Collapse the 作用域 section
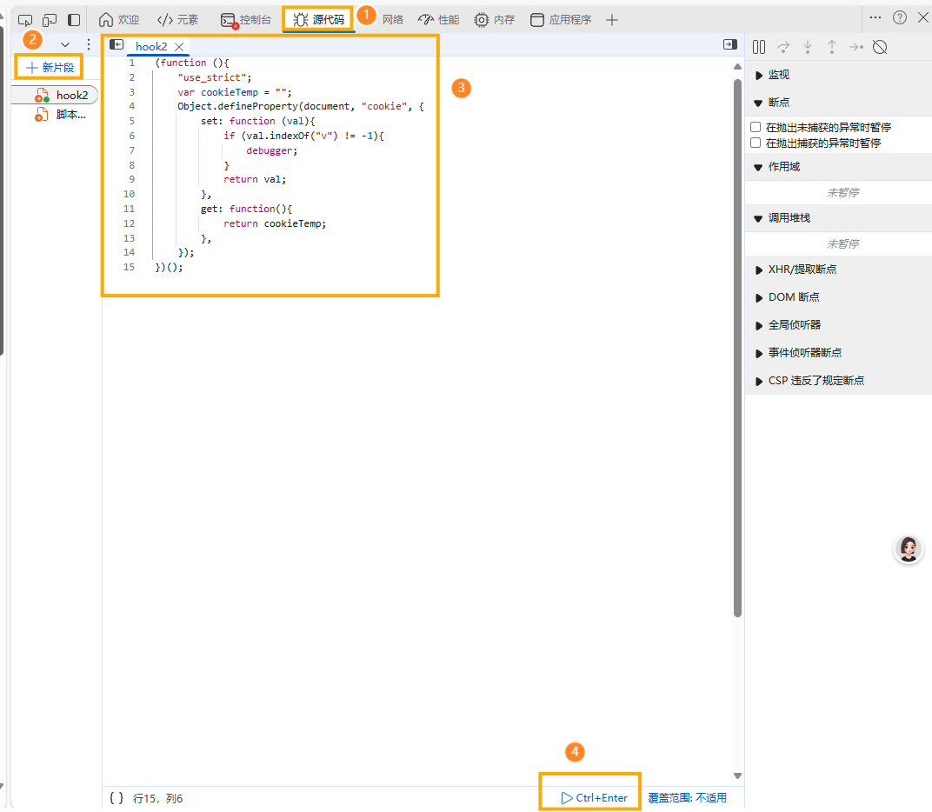 (838, 167)
